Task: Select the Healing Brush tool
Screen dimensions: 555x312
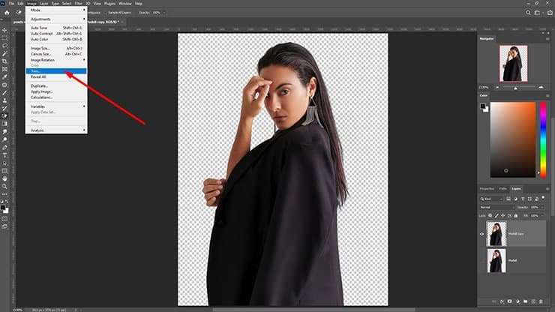Action: [x=4, y=85]
